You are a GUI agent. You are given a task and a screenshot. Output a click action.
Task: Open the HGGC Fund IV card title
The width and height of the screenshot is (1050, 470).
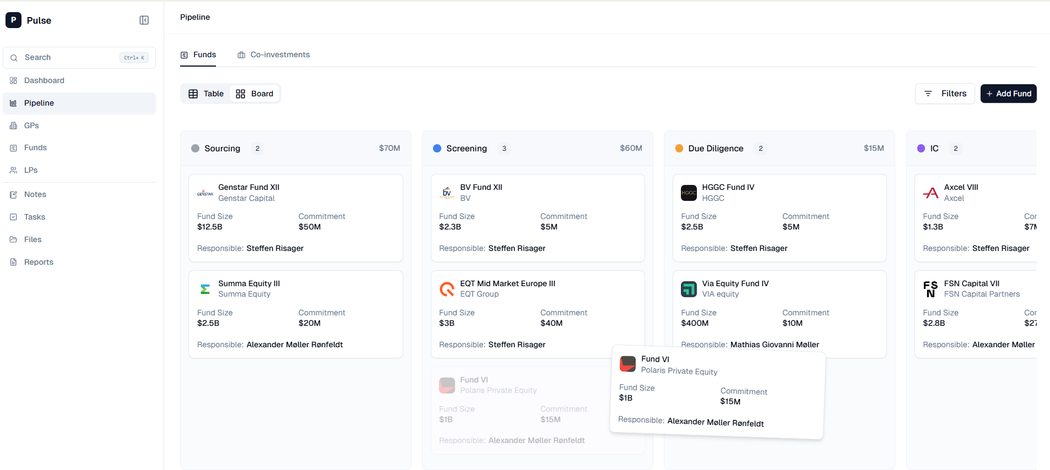click(728, 187)
